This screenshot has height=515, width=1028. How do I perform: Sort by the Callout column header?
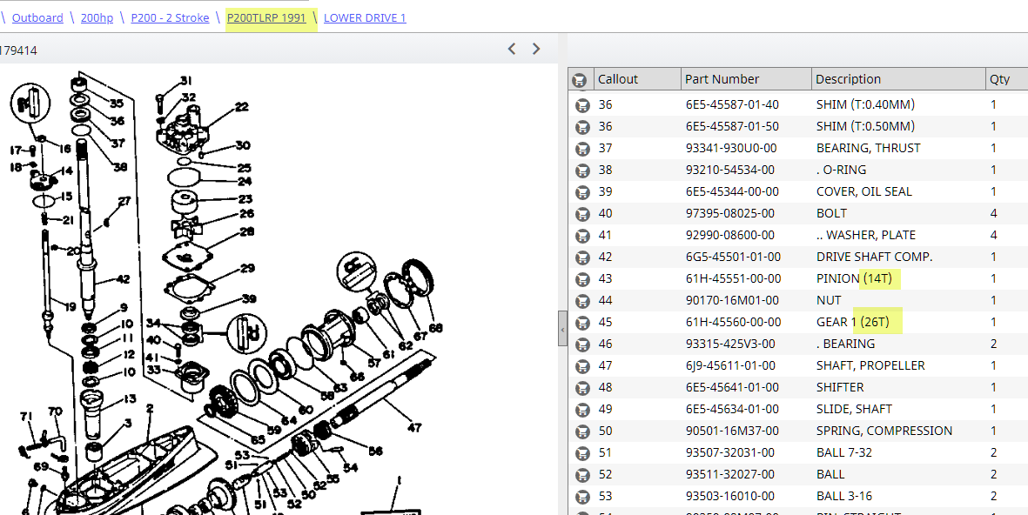point(636,79)
